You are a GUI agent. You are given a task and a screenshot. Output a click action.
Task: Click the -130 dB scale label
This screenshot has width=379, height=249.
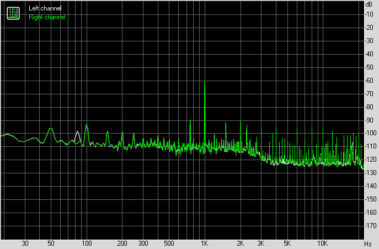click(x=370, y=173)
